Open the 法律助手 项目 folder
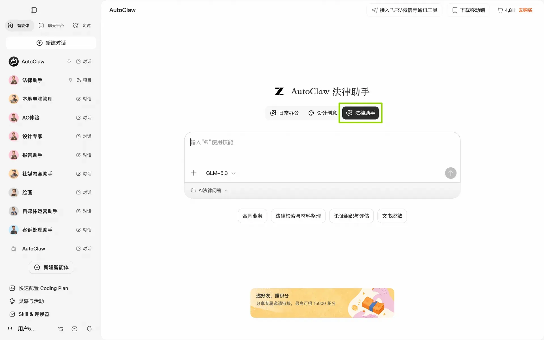 click(x=84, y=80)
